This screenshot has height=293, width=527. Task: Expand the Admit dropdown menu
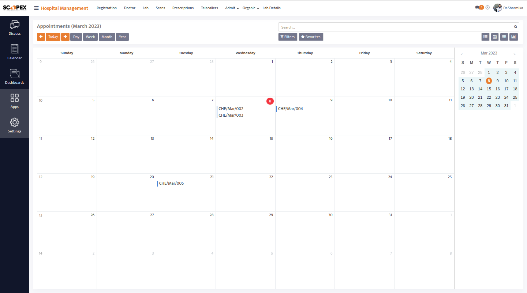[232, 8]
